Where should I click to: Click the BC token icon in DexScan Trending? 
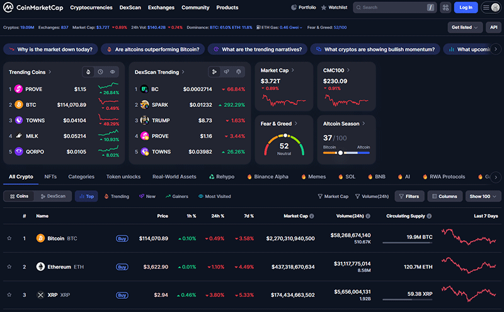click(x=144, y=89)
